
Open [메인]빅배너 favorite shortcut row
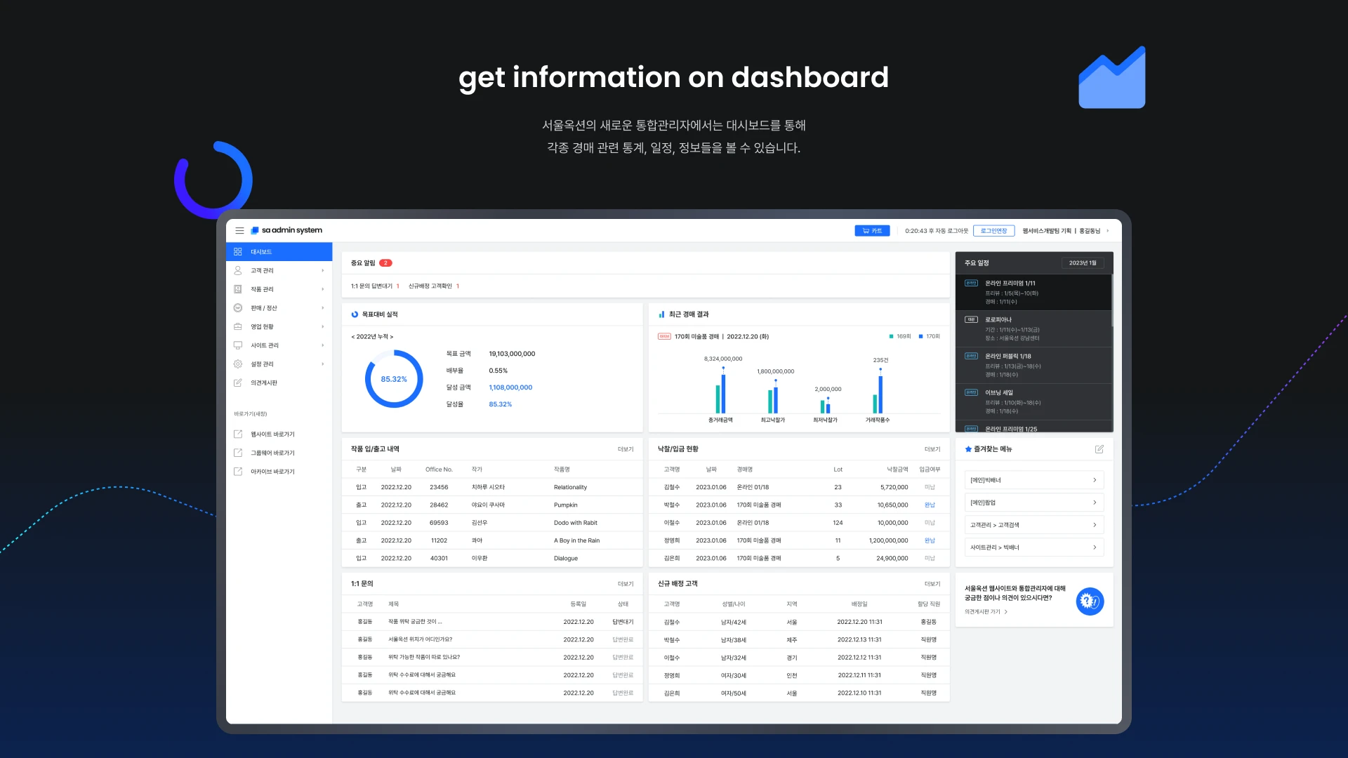coord(1033,480)
